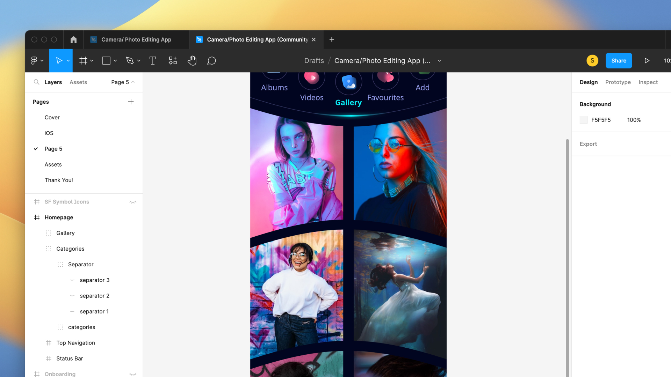Collapse the Page 5 pages list
Screen dimensions: 671x377
pyautogui.click(x=132, y=82)
